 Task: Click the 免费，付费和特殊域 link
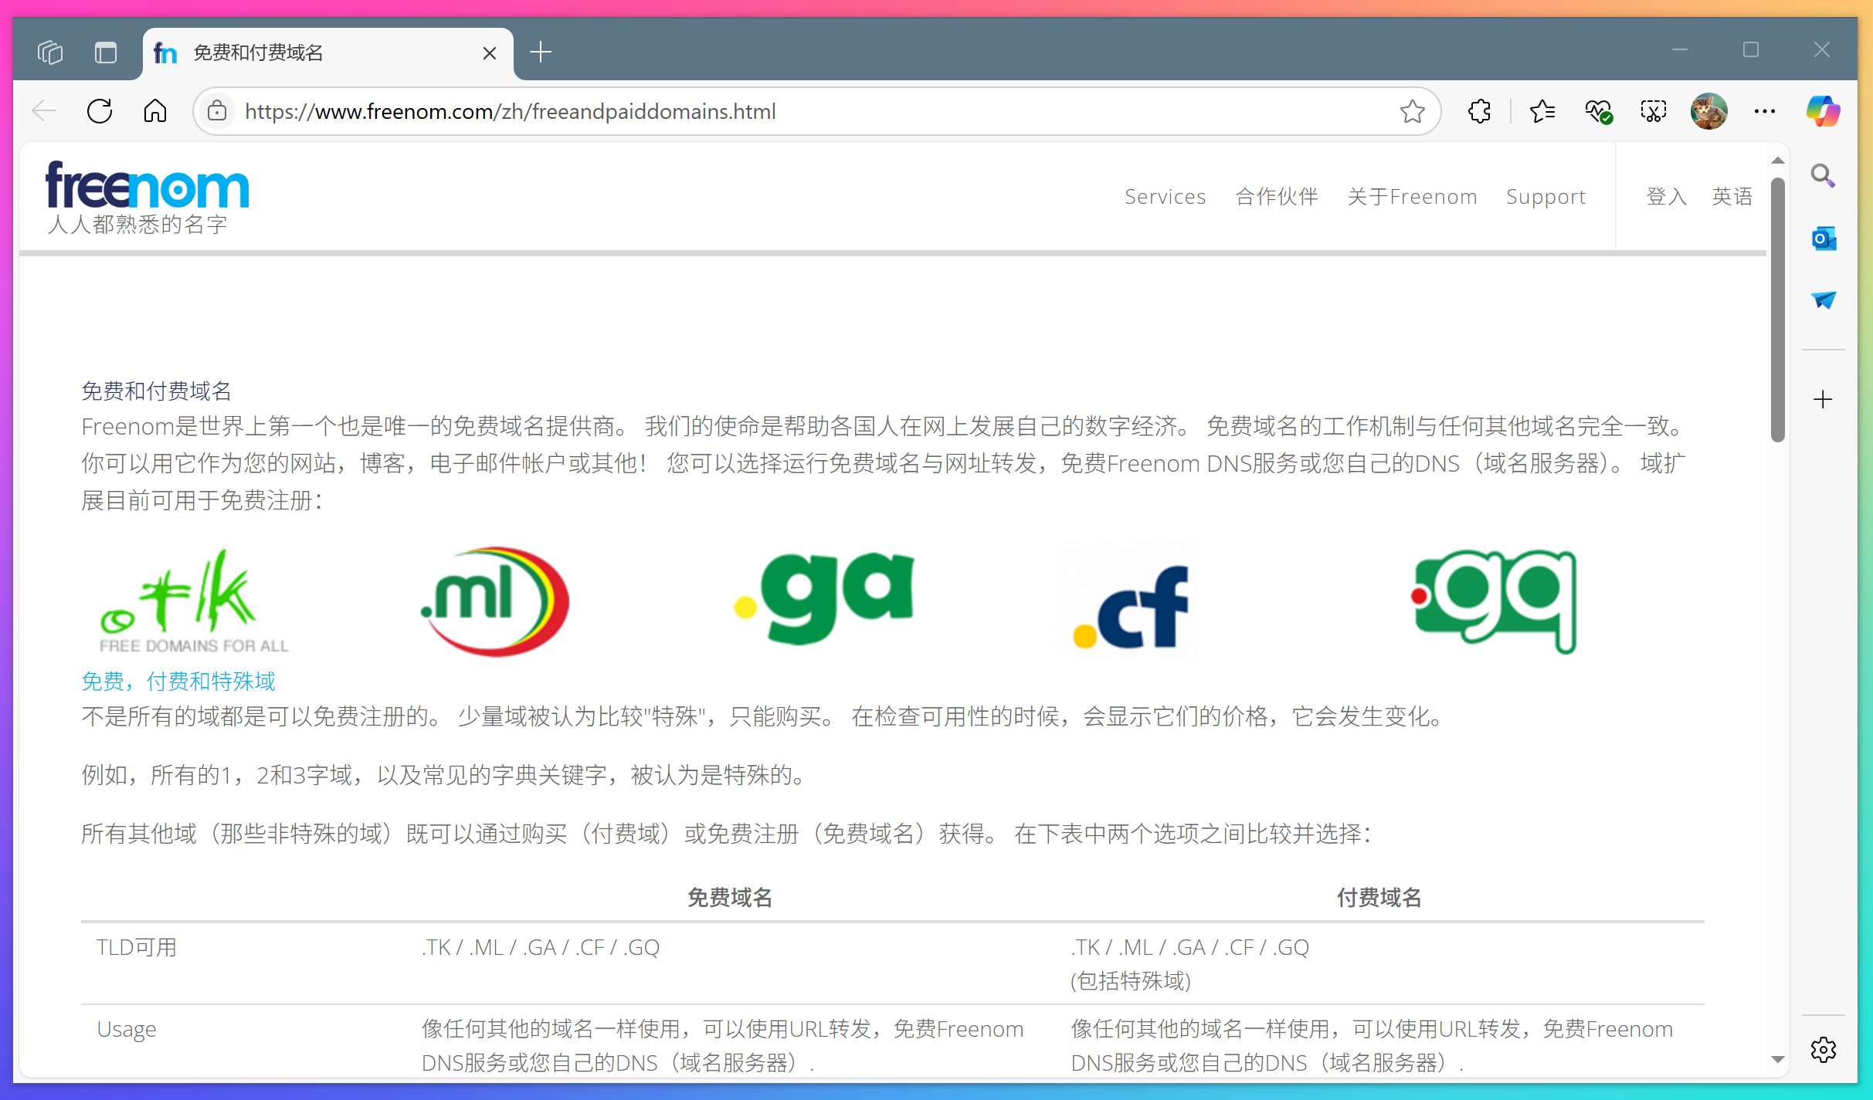coord(178,681)
